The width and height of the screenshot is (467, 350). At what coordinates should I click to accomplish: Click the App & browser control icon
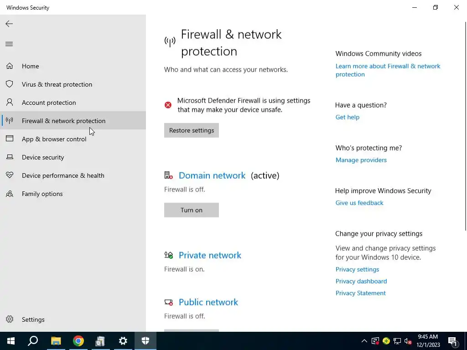click(9, 139)
